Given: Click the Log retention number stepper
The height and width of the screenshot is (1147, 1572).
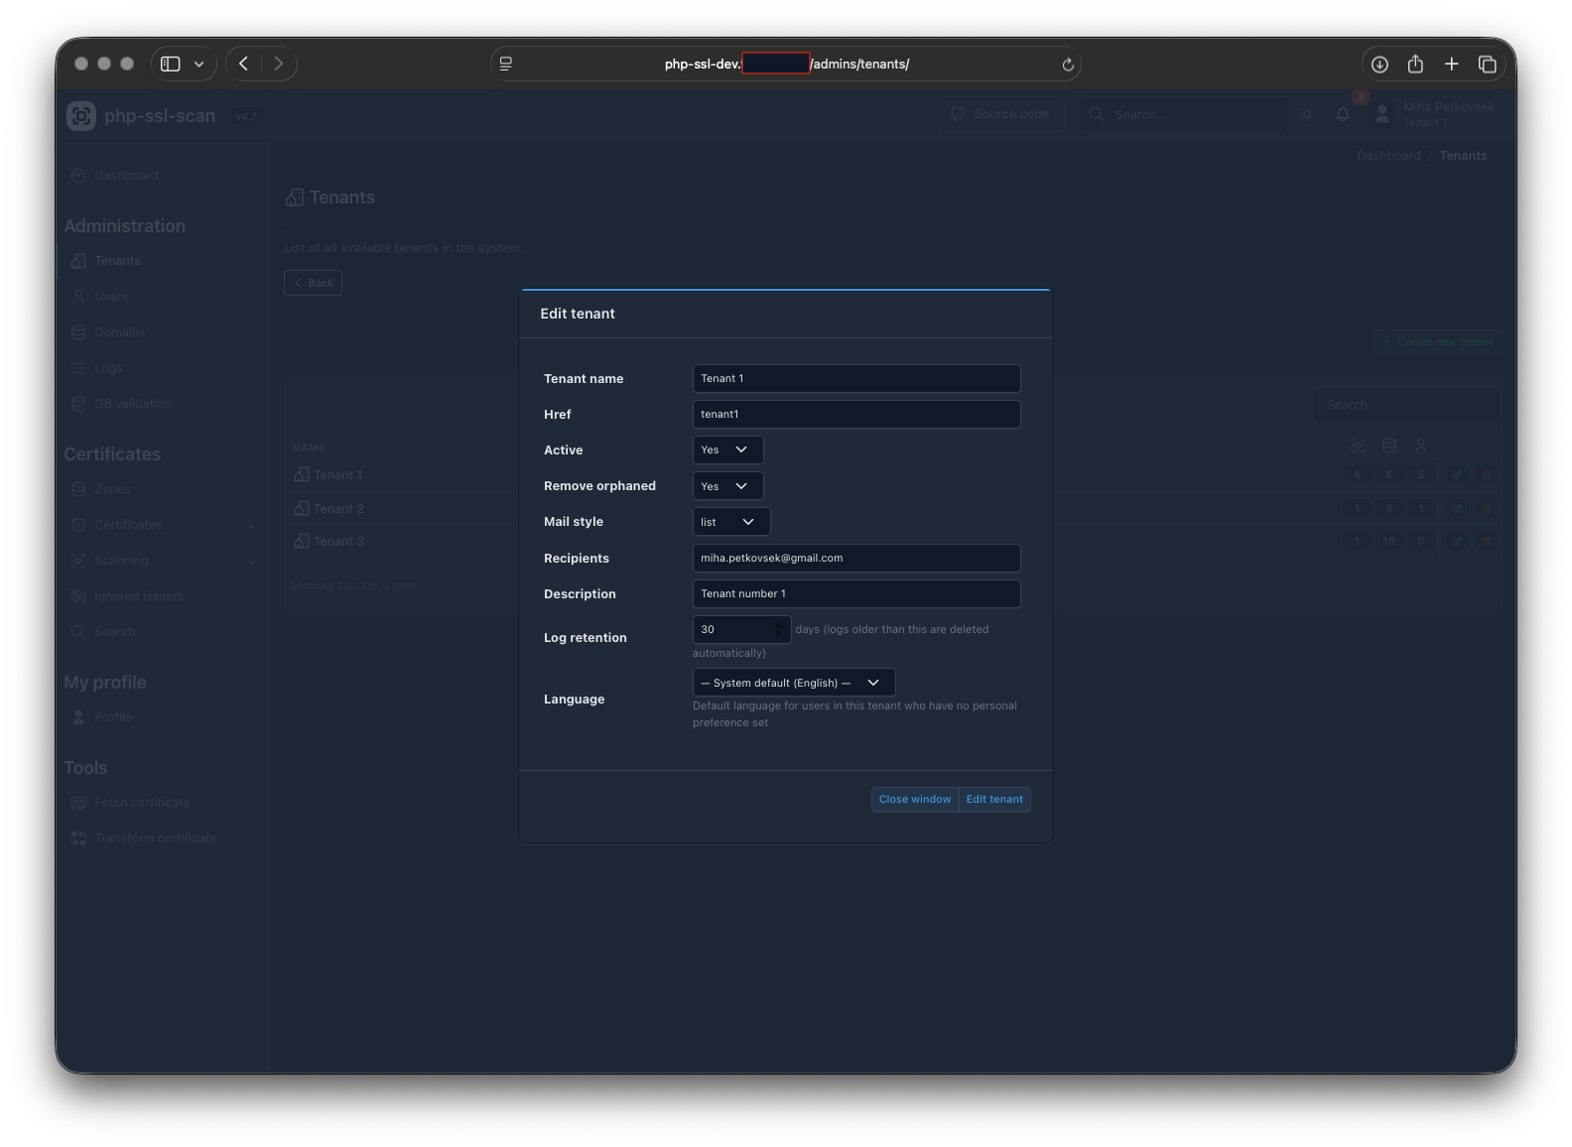Looking at the screenshot, I should pyautogui.click(x=778, y=629).
